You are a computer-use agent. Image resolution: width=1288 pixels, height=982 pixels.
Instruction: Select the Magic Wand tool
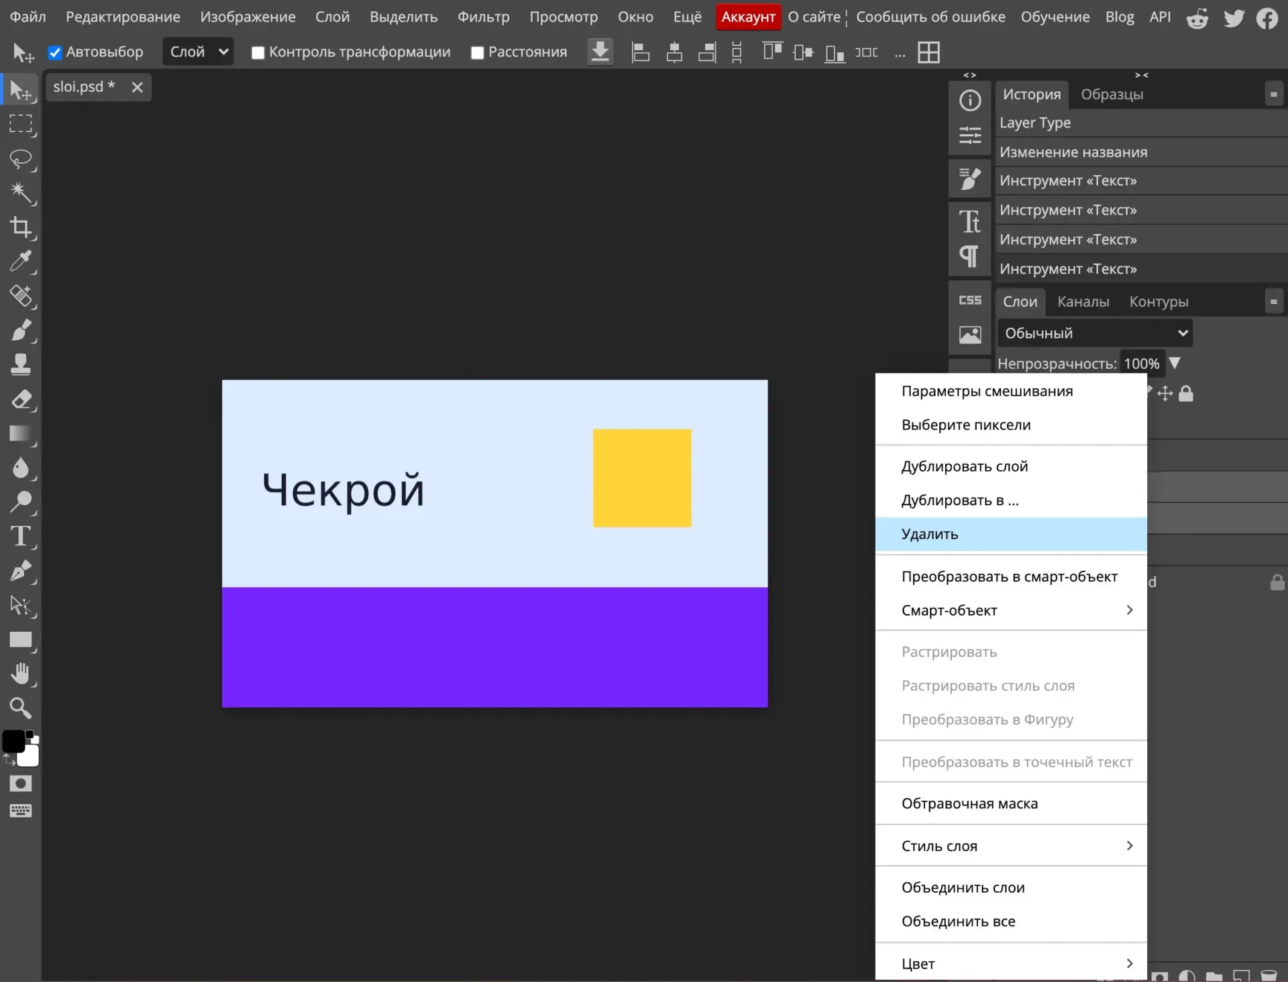(x=21, y=193)
